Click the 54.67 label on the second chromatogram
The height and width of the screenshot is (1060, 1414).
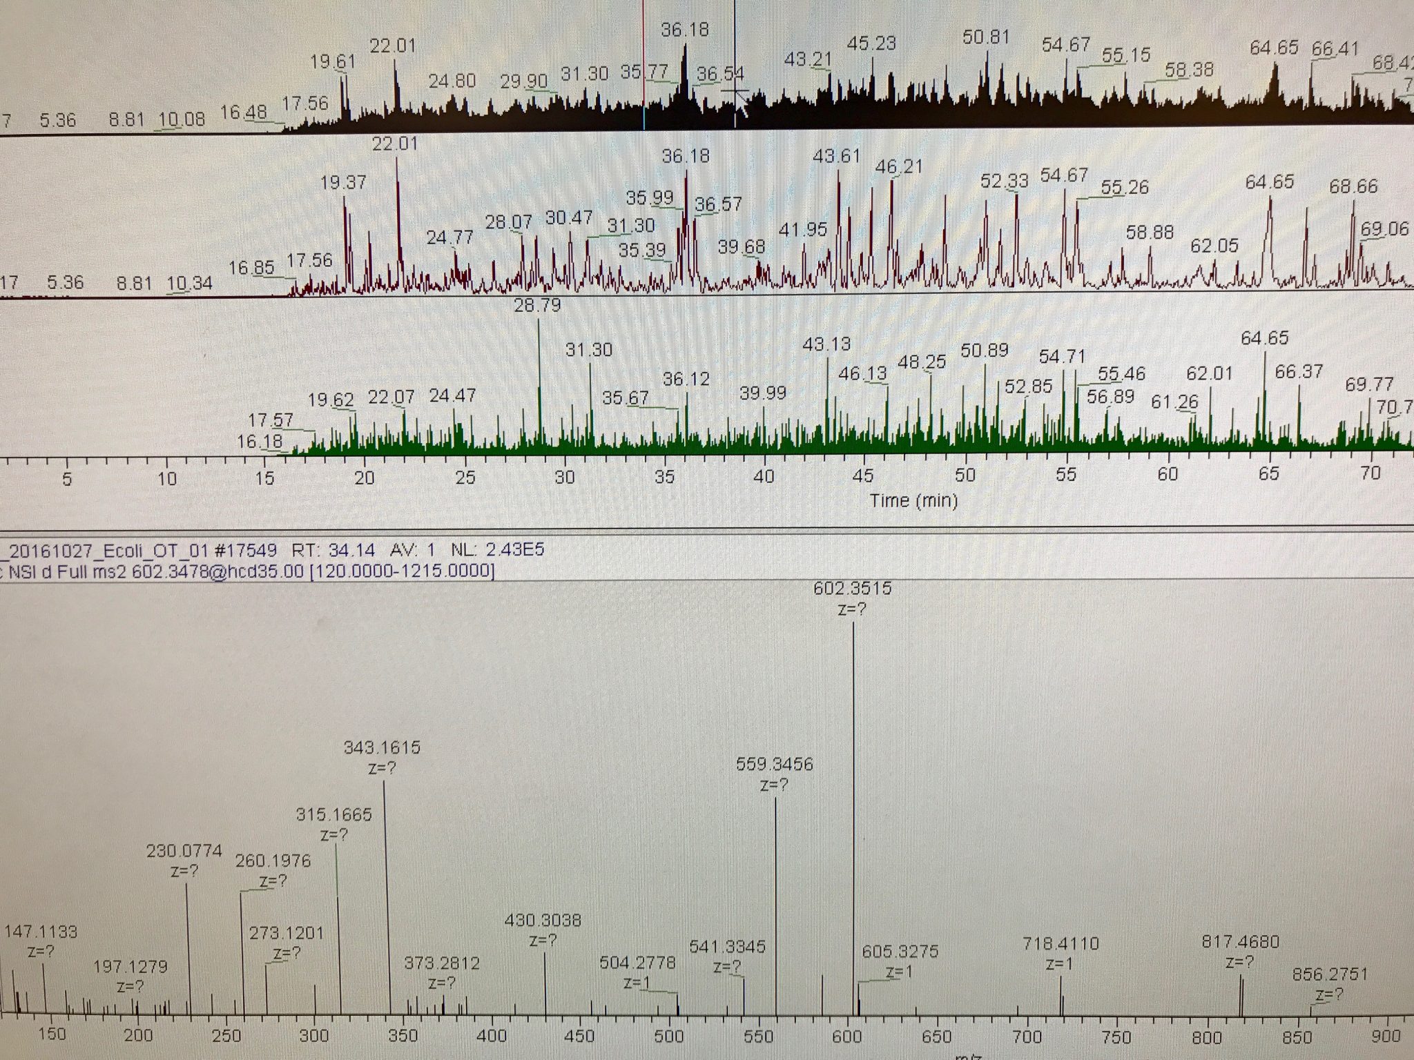pyautogui.click(x=1064, y=175)
